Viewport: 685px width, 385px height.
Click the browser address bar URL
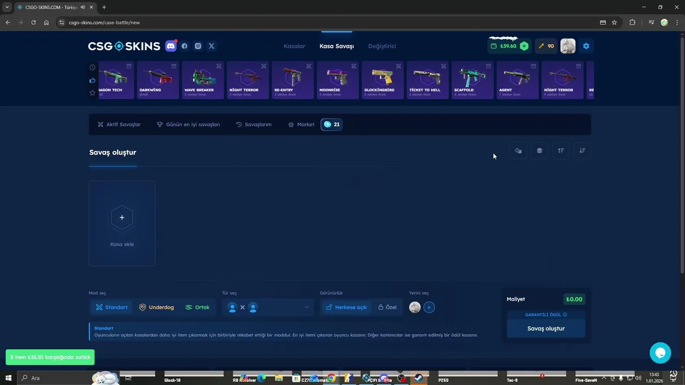[x=104, y=22]
